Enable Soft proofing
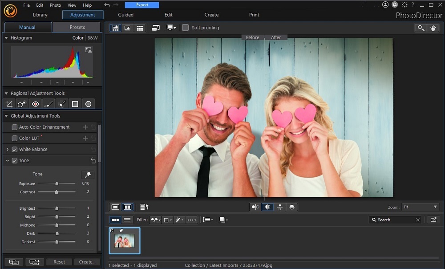This screenshot has height=269, width=445. coord(185,27)
